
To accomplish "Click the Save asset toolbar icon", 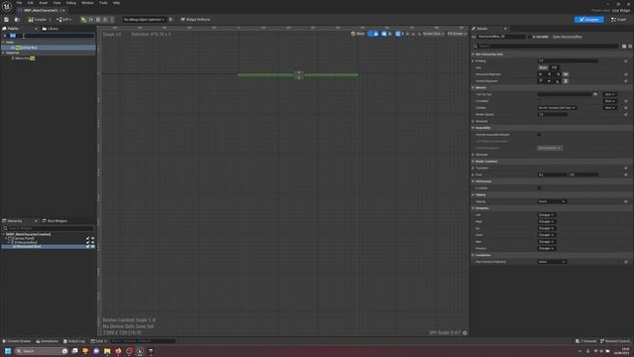I will click(6, 20).
